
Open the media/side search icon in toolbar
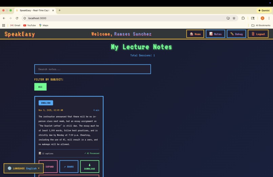coord(253,18)
